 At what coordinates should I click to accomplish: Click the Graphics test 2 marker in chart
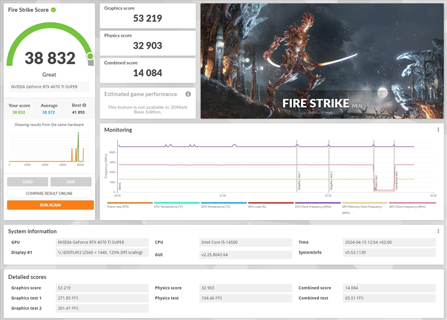[331, 181]
